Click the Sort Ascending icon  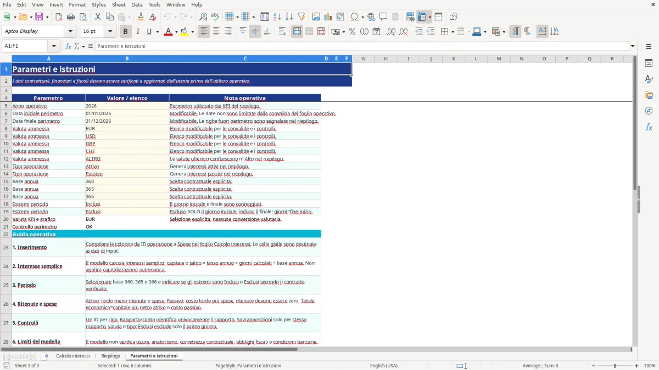277,17
